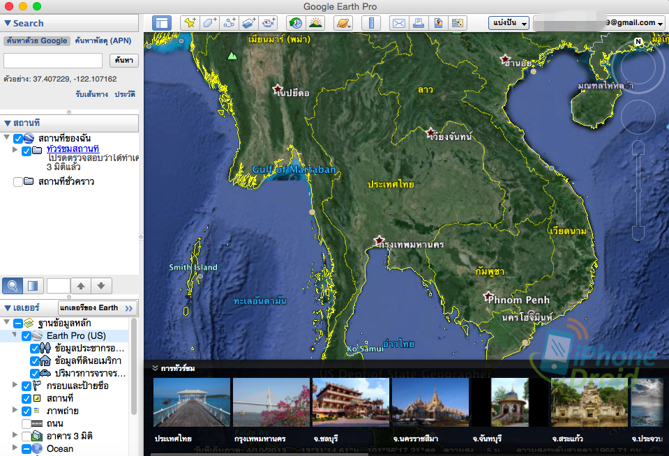The image size is (669, 456).
Task: Check the สถานที่ชั่วคราว checkbox
Action: pos(18,182)
